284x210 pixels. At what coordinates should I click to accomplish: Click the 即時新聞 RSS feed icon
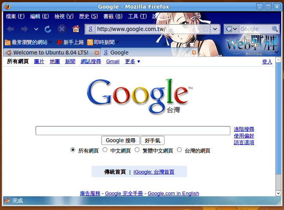90,42
